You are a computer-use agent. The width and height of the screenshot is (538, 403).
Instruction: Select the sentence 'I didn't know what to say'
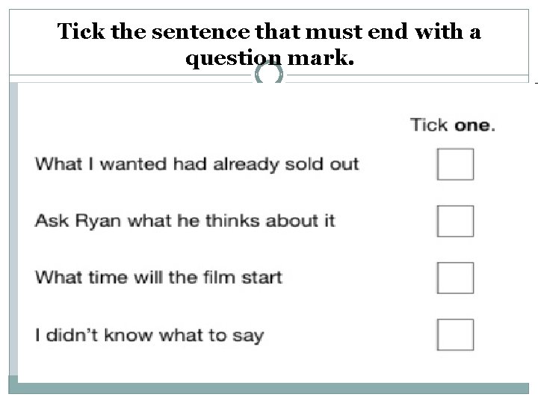tap(149, 336)
